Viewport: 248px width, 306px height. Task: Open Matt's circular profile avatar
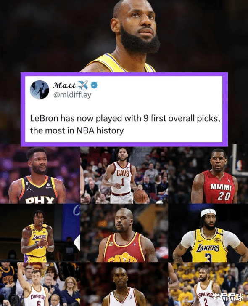tap(40, 90)
